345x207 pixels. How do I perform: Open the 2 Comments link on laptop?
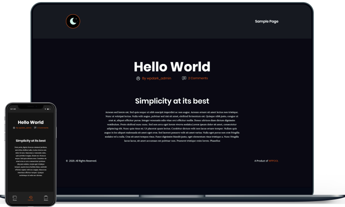point(198,78)
